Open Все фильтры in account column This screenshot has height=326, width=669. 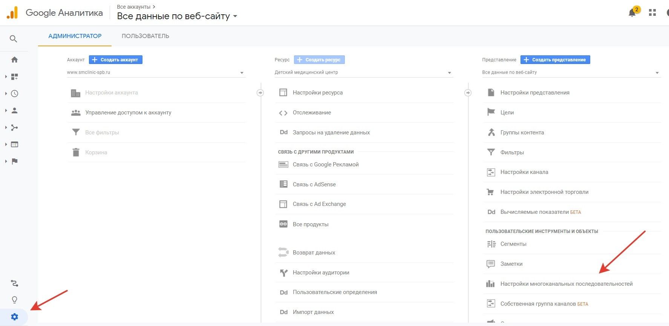(x=102, y=133)
